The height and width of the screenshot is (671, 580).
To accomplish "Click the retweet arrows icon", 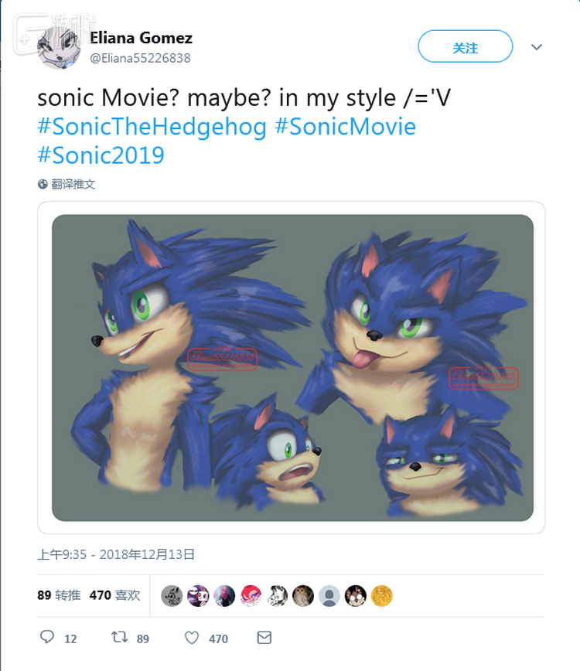I will coord(118,638).
